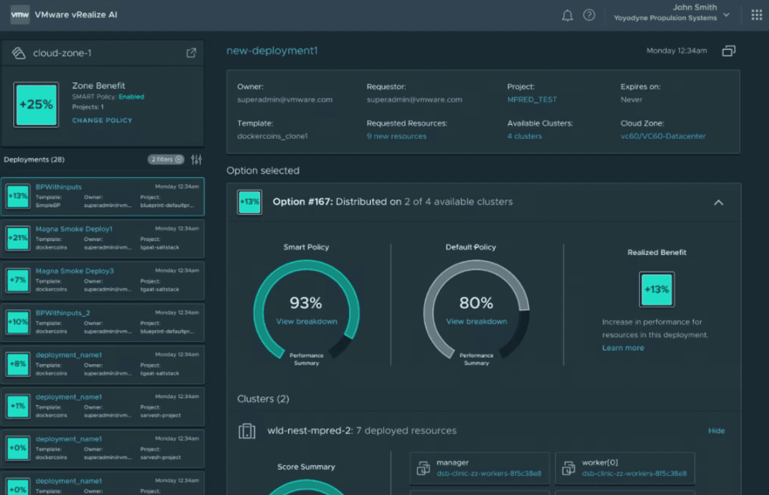Image resolution: width=769 pixels, height=495 pixels.
Task: Select the BPWithinputs deployment
Action: 103,197
